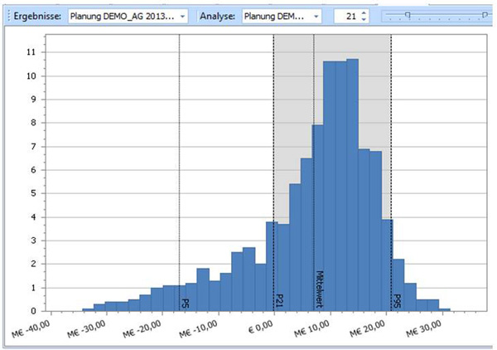
Task: Click the 11 value on the y-axis
Action: pos(30,51)
